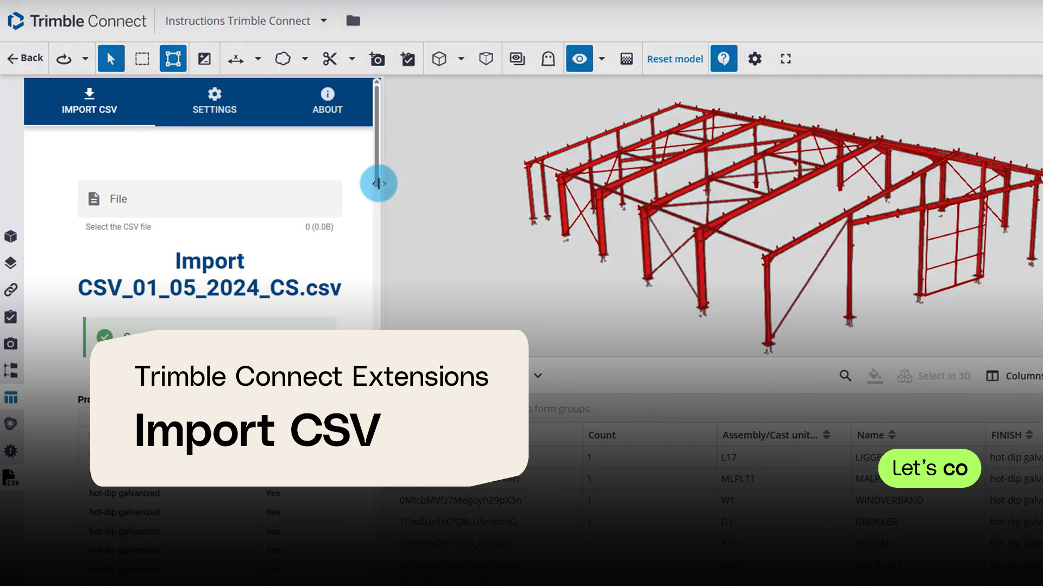Activate the pointer select tool
Image resolution: width=1043 pixels, height=586 pixels.
(111, 59)
